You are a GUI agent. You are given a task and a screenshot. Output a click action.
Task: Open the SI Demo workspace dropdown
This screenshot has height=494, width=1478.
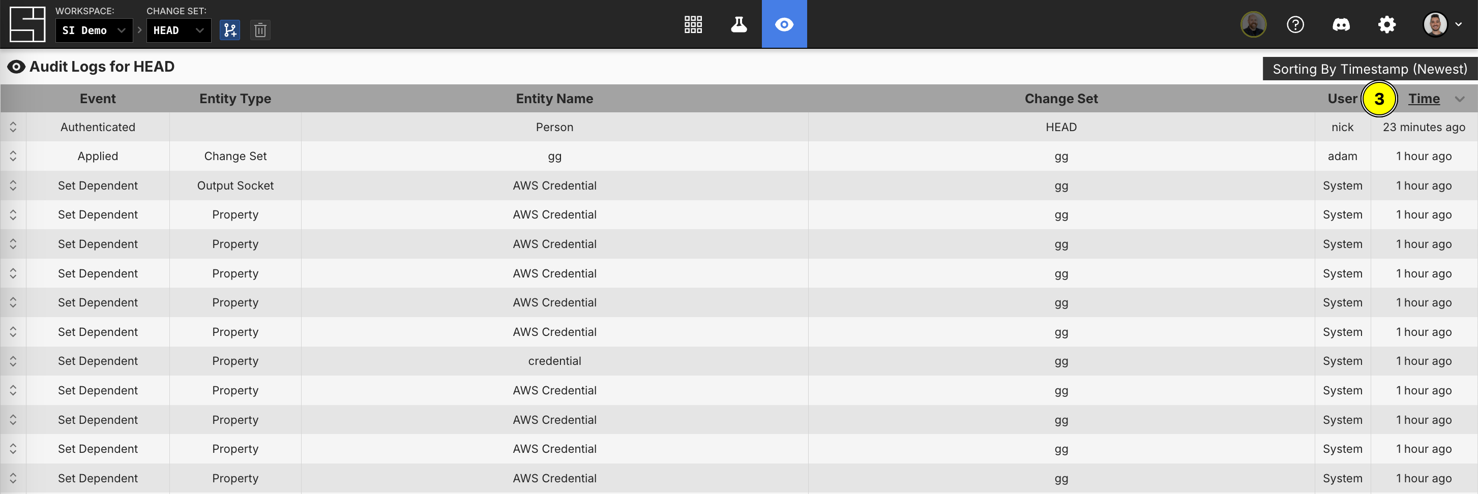(94, 30)
